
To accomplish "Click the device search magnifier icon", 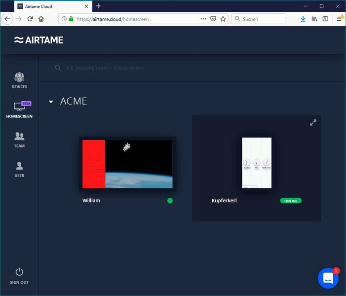I will click(x=58, y=68).
